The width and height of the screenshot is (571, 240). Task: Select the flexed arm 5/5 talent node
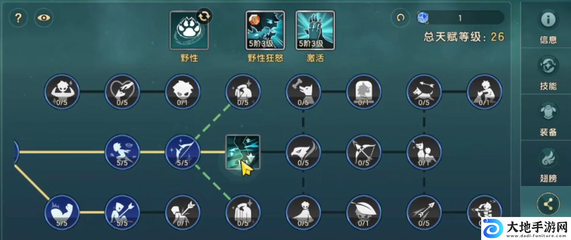[62, 212]
